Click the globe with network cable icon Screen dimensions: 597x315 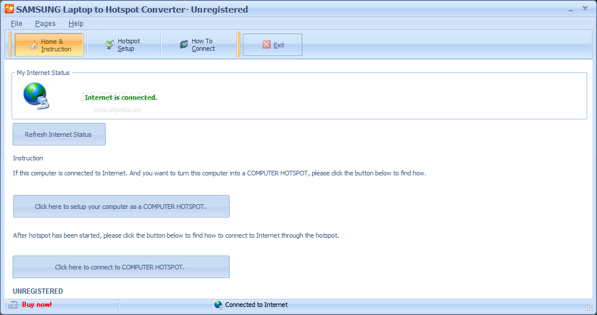[x=36, y=96]
